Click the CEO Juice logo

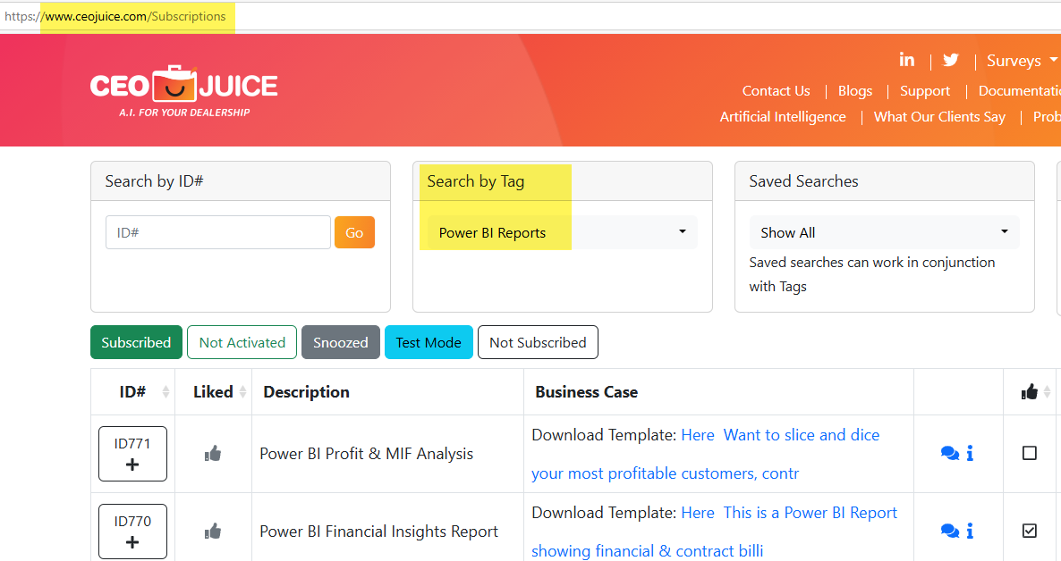184,90
